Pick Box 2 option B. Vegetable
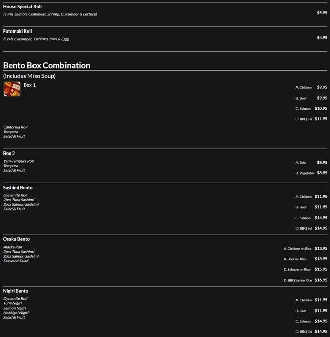Image resolution: width=330 pixels, height=337 pixels. click(305, 173)
